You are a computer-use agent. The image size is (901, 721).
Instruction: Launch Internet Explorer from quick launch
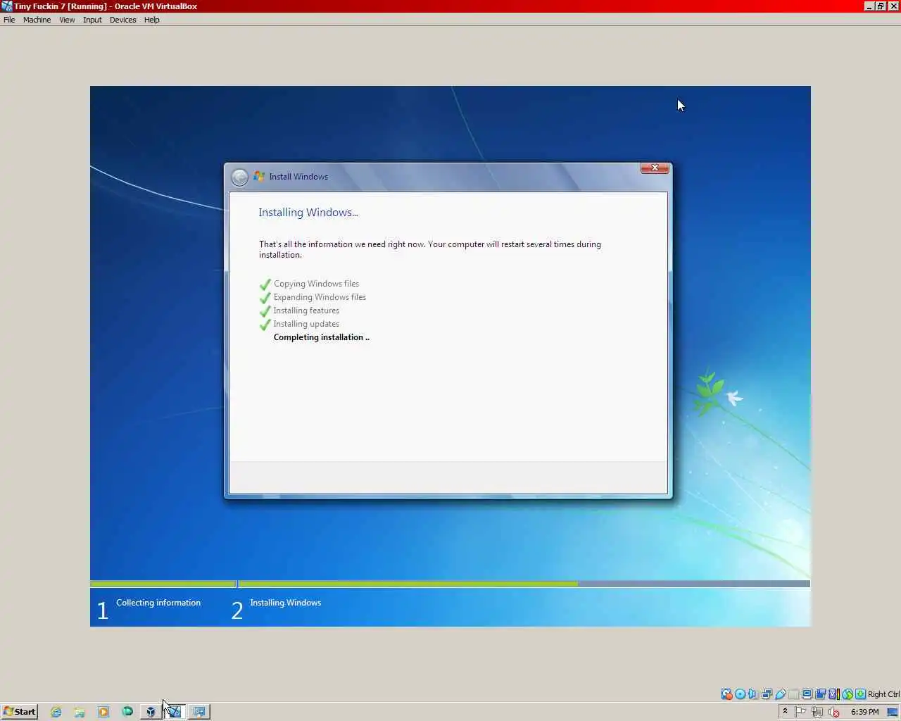click(x=56, y=712)
